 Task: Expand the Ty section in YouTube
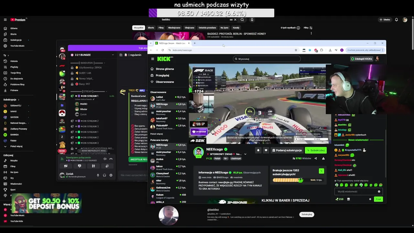coord(8,55)
